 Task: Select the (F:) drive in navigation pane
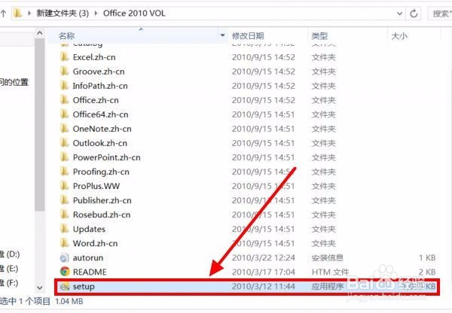(x=9, y=283)
